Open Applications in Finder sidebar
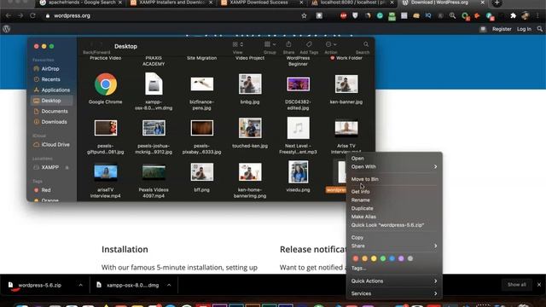 pyautogui.click(x=55, y=90)
